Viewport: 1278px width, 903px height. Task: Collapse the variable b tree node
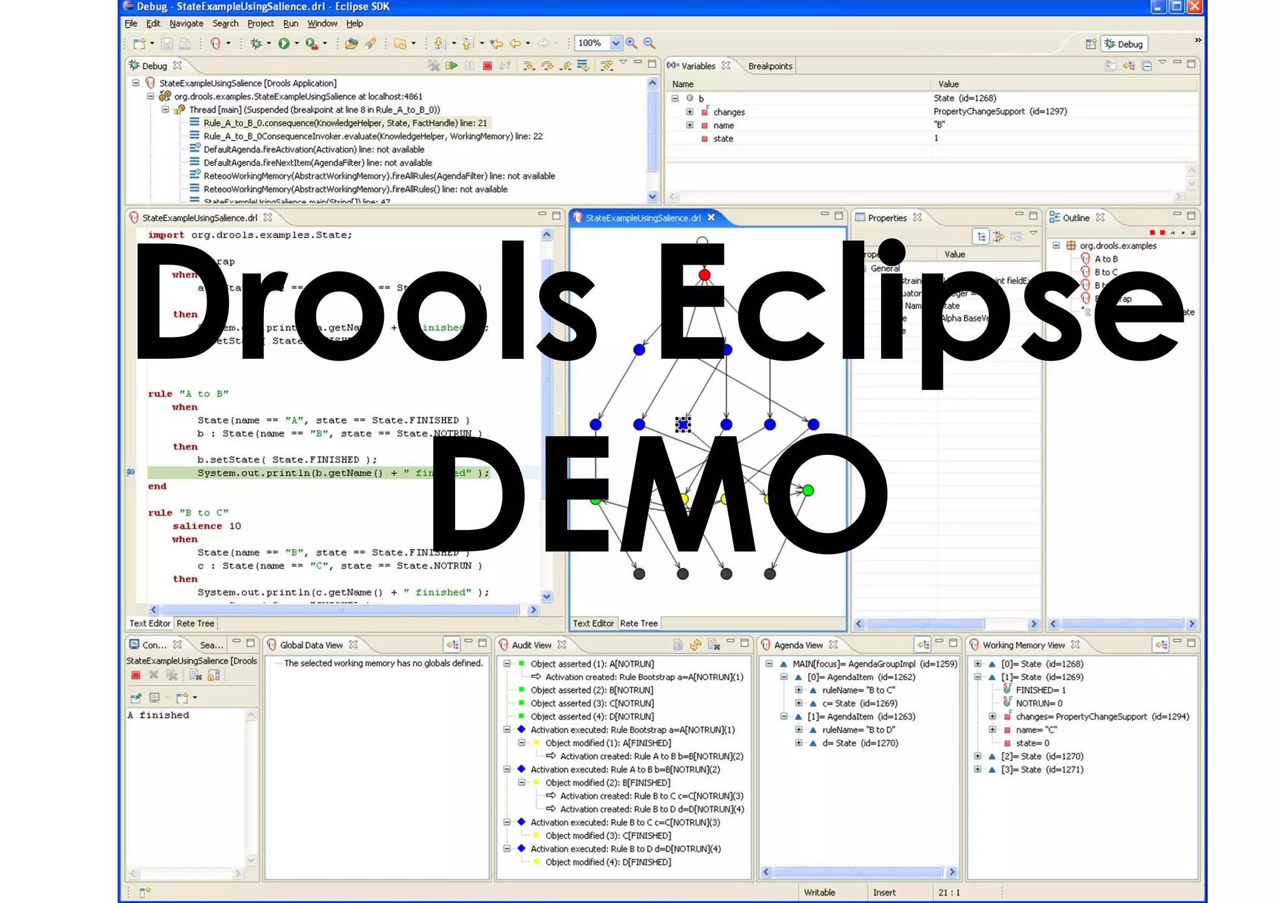pyautogui.click(x=675, y=98)
